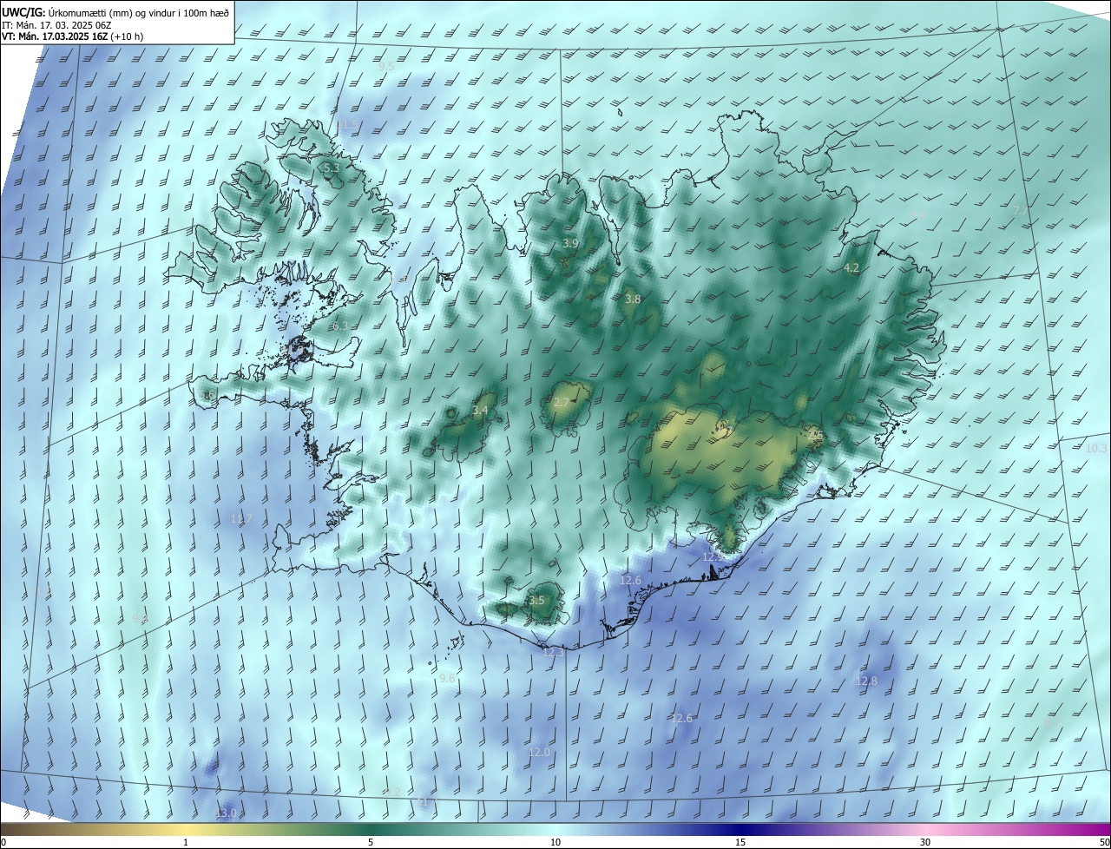Click the 10.3 value near the eastern edge
Image resolution: width=1111 pixels, height=849 pixels.
[x=1097, y=448]
